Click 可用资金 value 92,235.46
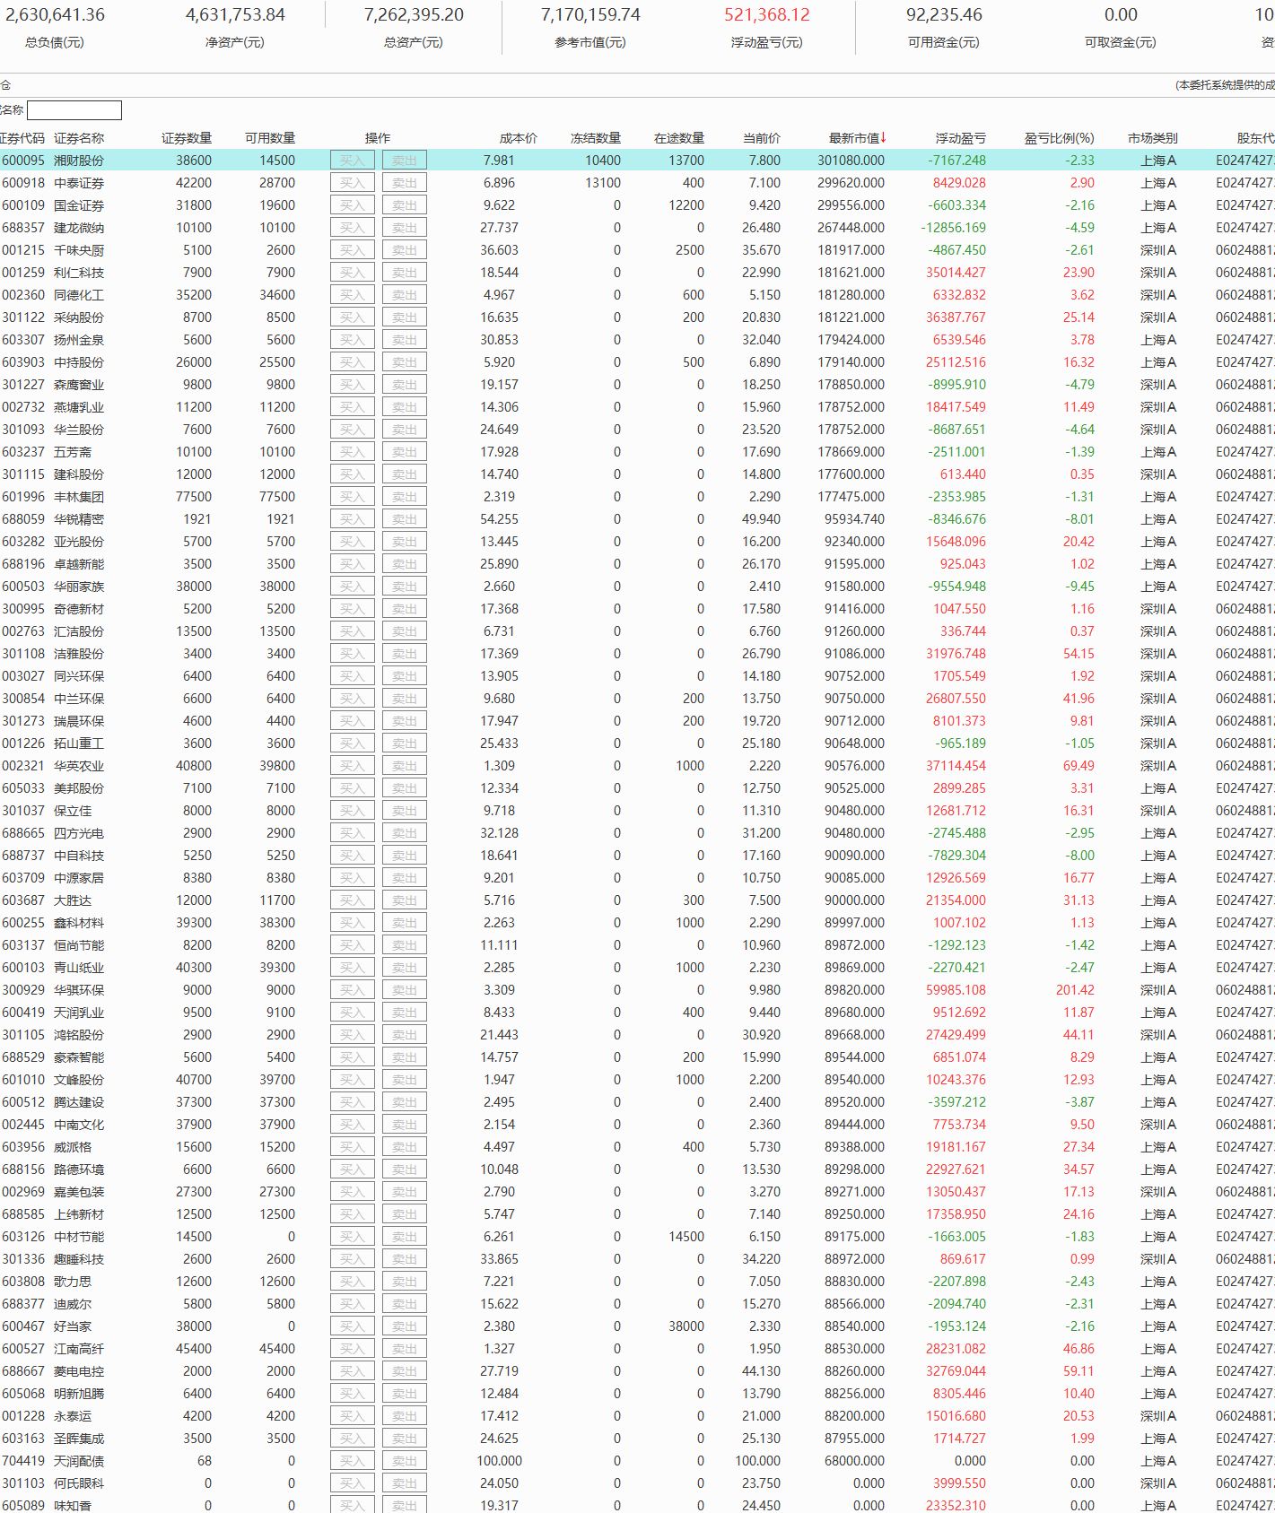The width and height of the screenshot is (1275, 1513). coord(944,15)
